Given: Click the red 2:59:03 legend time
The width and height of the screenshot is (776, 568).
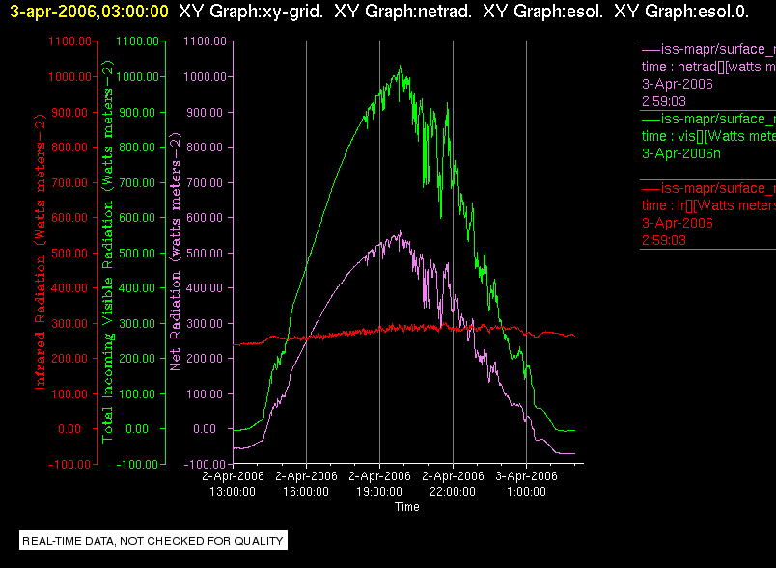Looking at the screenshot, I should 664,240.
